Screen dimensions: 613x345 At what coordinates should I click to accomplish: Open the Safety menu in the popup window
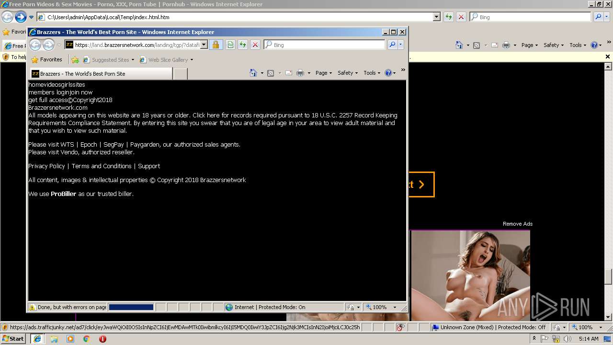point(348,73)
